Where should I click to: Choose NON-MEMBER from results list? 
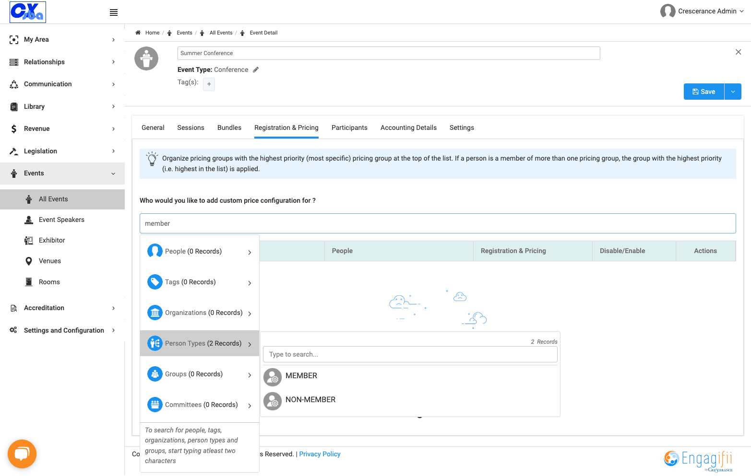click(310, 400)
